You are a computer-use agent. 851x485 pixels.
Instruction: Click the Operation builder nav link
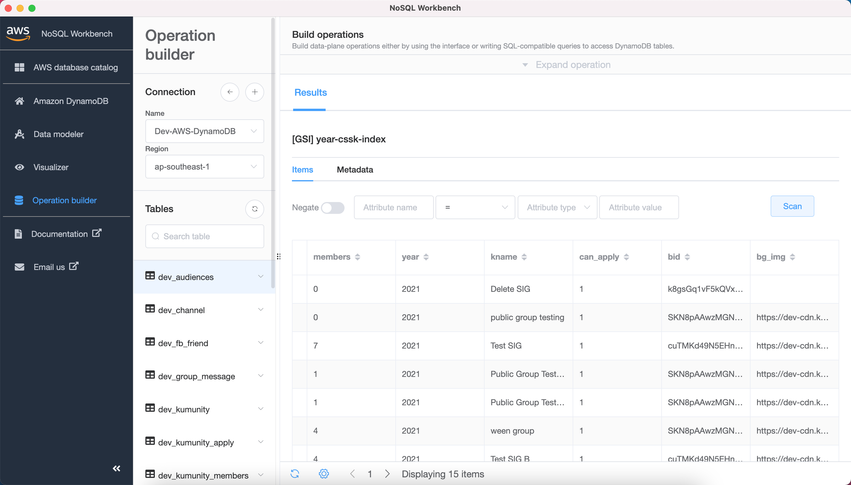click(65, 200)
